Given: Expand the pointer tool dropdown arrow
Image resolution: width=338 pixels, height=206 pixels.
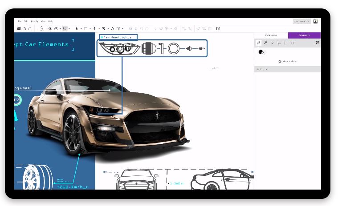Looking at the screenshot, I should coord(81,28).
